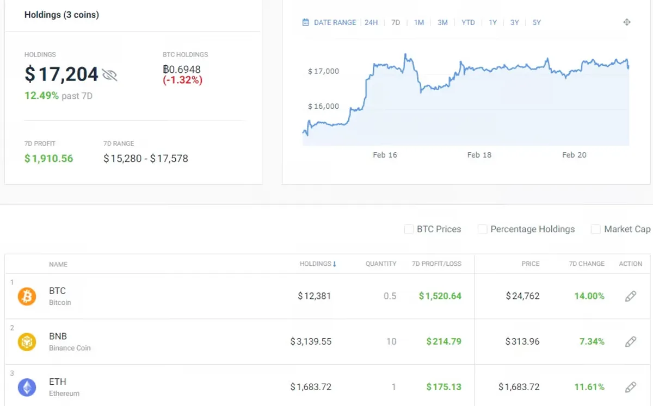Enable the BTC Prices checkbox
The width and height of the screenshot is (653, 406).
pos(409,229)
